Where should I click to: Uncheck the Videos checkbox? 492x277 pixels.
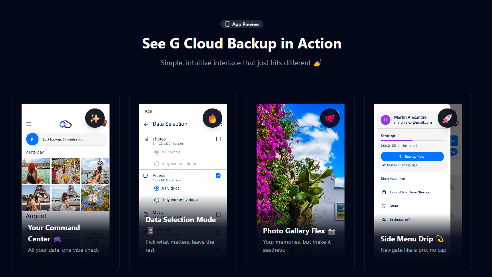[x=218, y=175]
